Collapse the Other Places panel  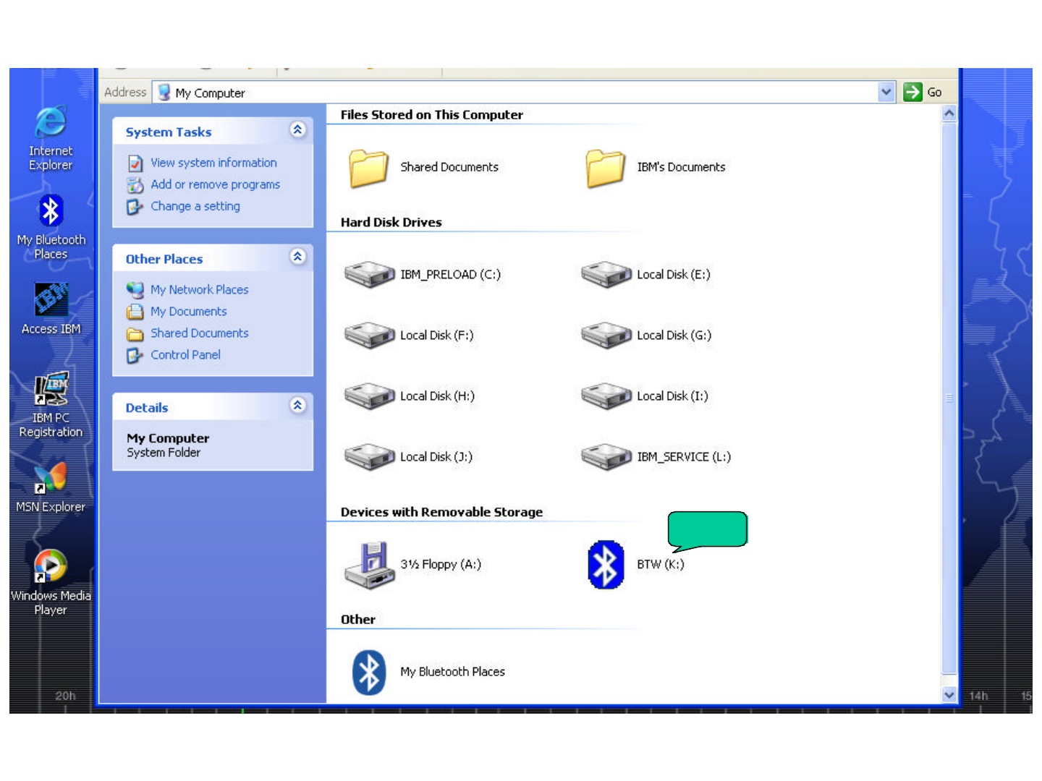click(297, 257)
